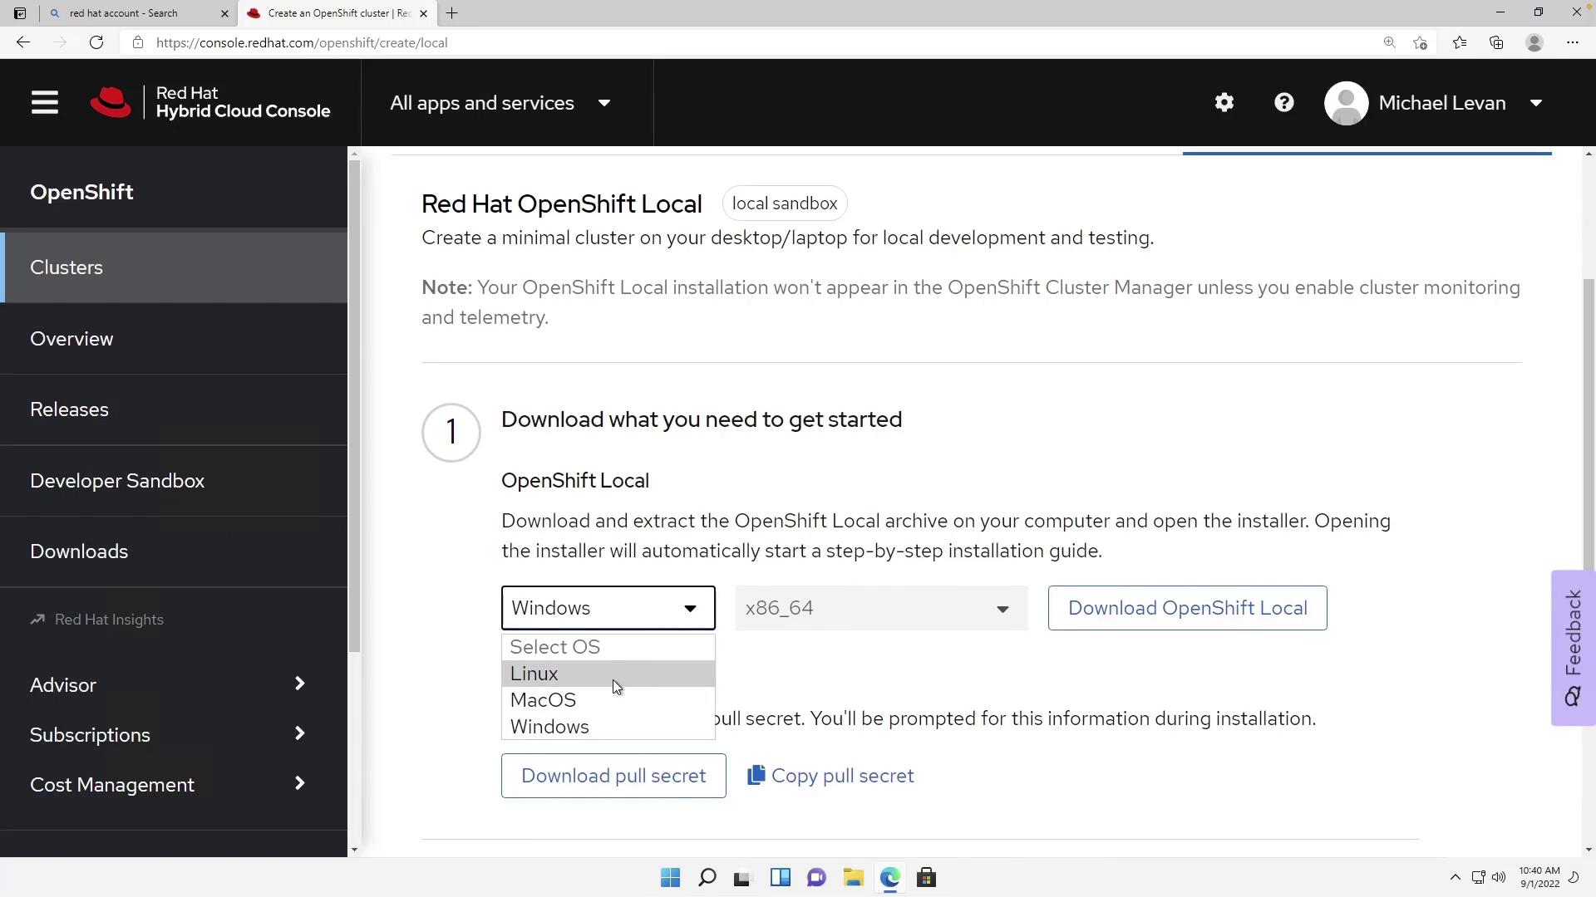Open Microsoft Store from taskbar
1596x897 pixels.
coord(926,878)
